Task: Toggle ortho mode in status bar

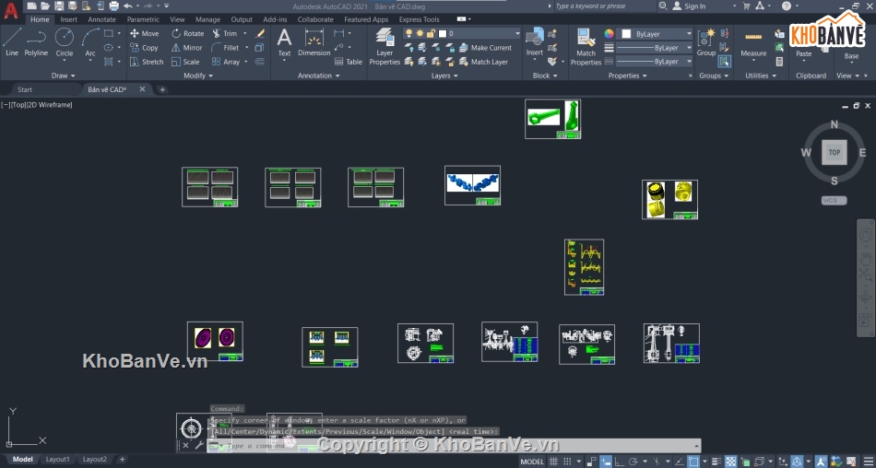Action: point(620,462)
